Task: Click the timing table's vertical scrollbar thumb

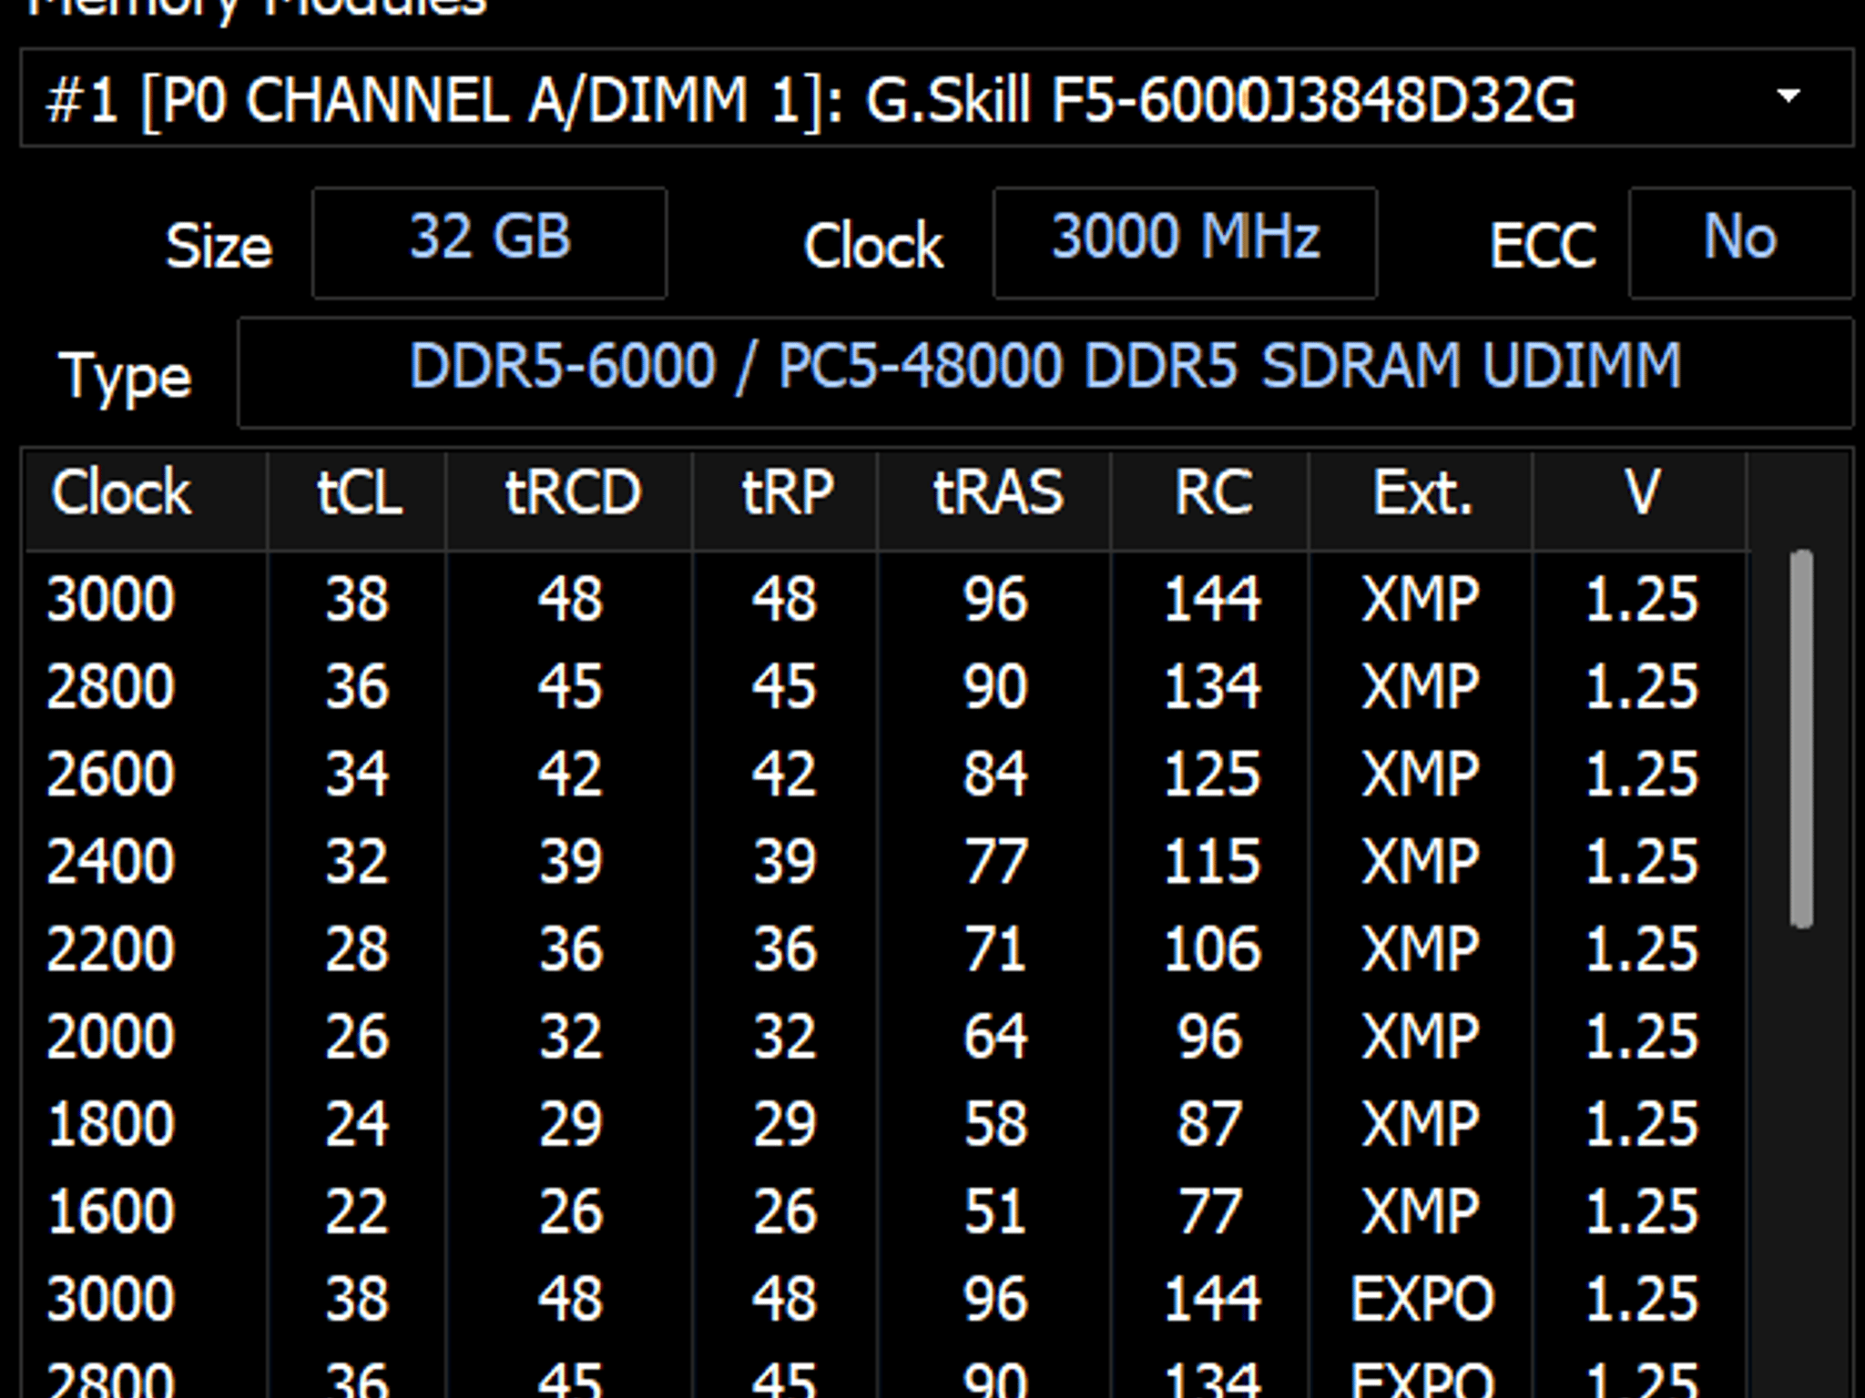Action: [1800, 738]
